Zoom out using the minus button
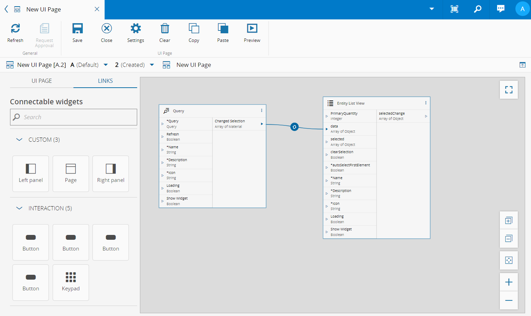 pos(508,300)
